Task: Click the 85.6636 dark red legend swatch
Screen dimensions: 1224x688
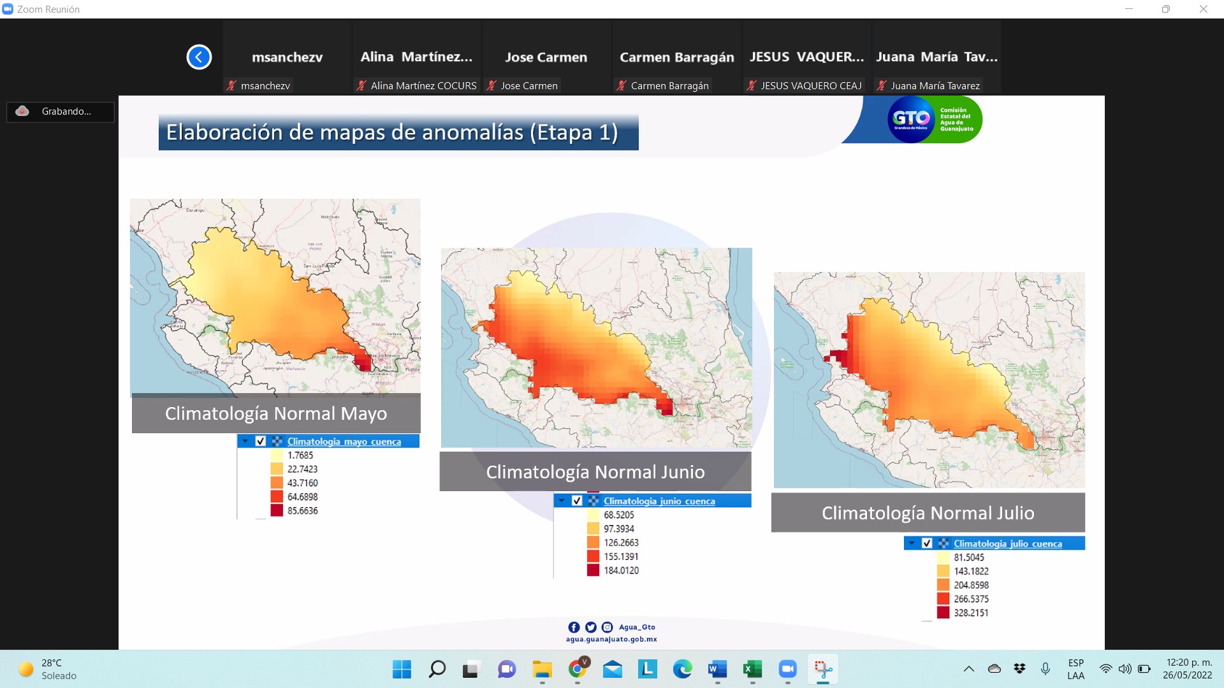Action: (277, 510)
